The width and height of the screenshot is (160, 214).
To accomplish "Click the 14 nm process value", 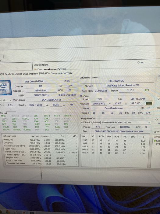I will 66,81.
